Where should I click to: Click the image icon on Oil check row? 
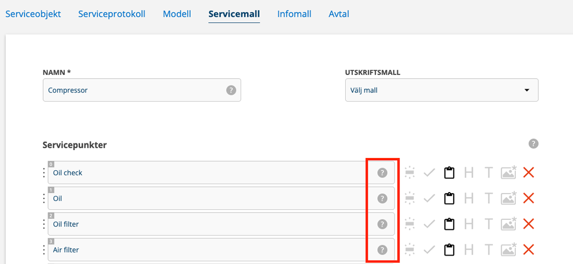point(508,173)
